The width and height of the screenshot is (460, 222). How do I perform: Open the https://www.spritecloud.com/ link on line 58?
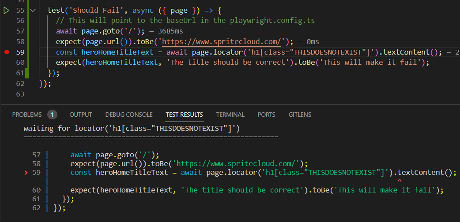point(222,41)
